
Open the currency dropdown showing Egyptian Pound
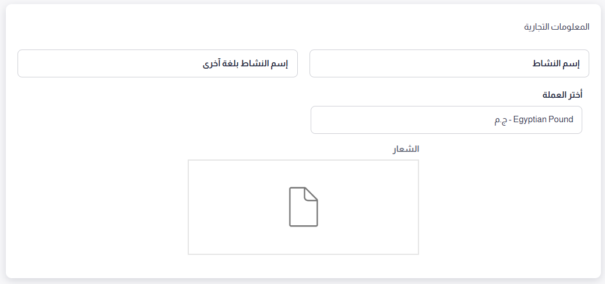pos(446,120)
